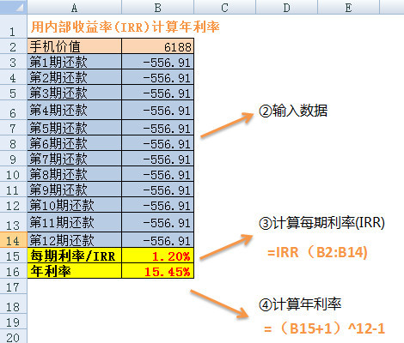This screenshot has width=404, height=343.
Task: Click -556.91 value in row 11
Action: click(x=158, y=190)
